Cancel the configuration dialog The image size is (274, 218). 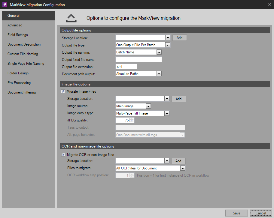coord(261,213)
